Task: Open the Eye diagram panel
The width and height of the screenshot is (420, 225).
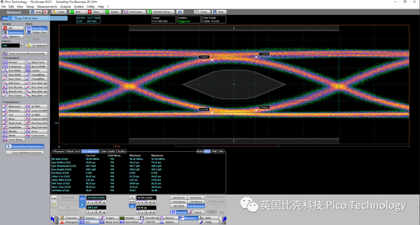Action: 88,222
